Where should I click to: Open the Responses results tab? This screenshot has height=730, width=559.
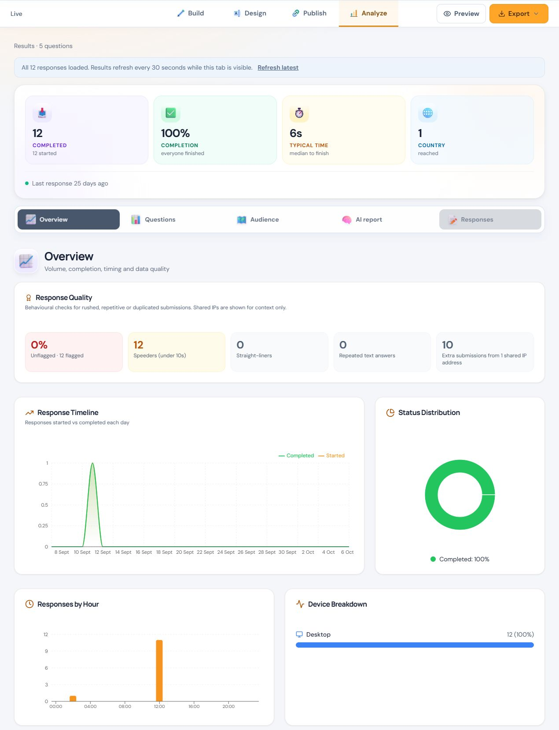(490, 219)
